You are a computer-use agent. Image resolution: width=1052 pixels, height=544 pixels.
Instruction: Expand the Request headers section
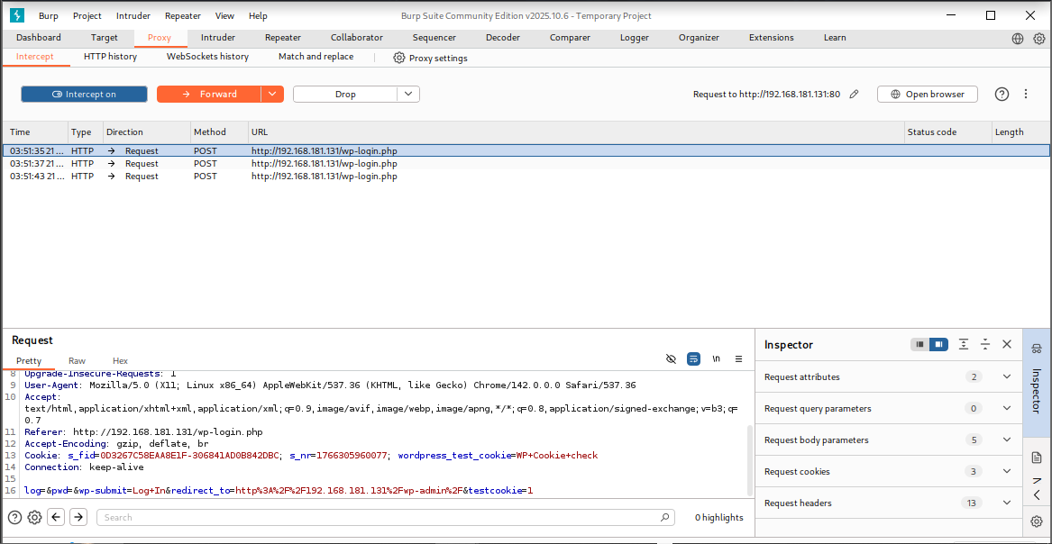tap(1007, 503)
